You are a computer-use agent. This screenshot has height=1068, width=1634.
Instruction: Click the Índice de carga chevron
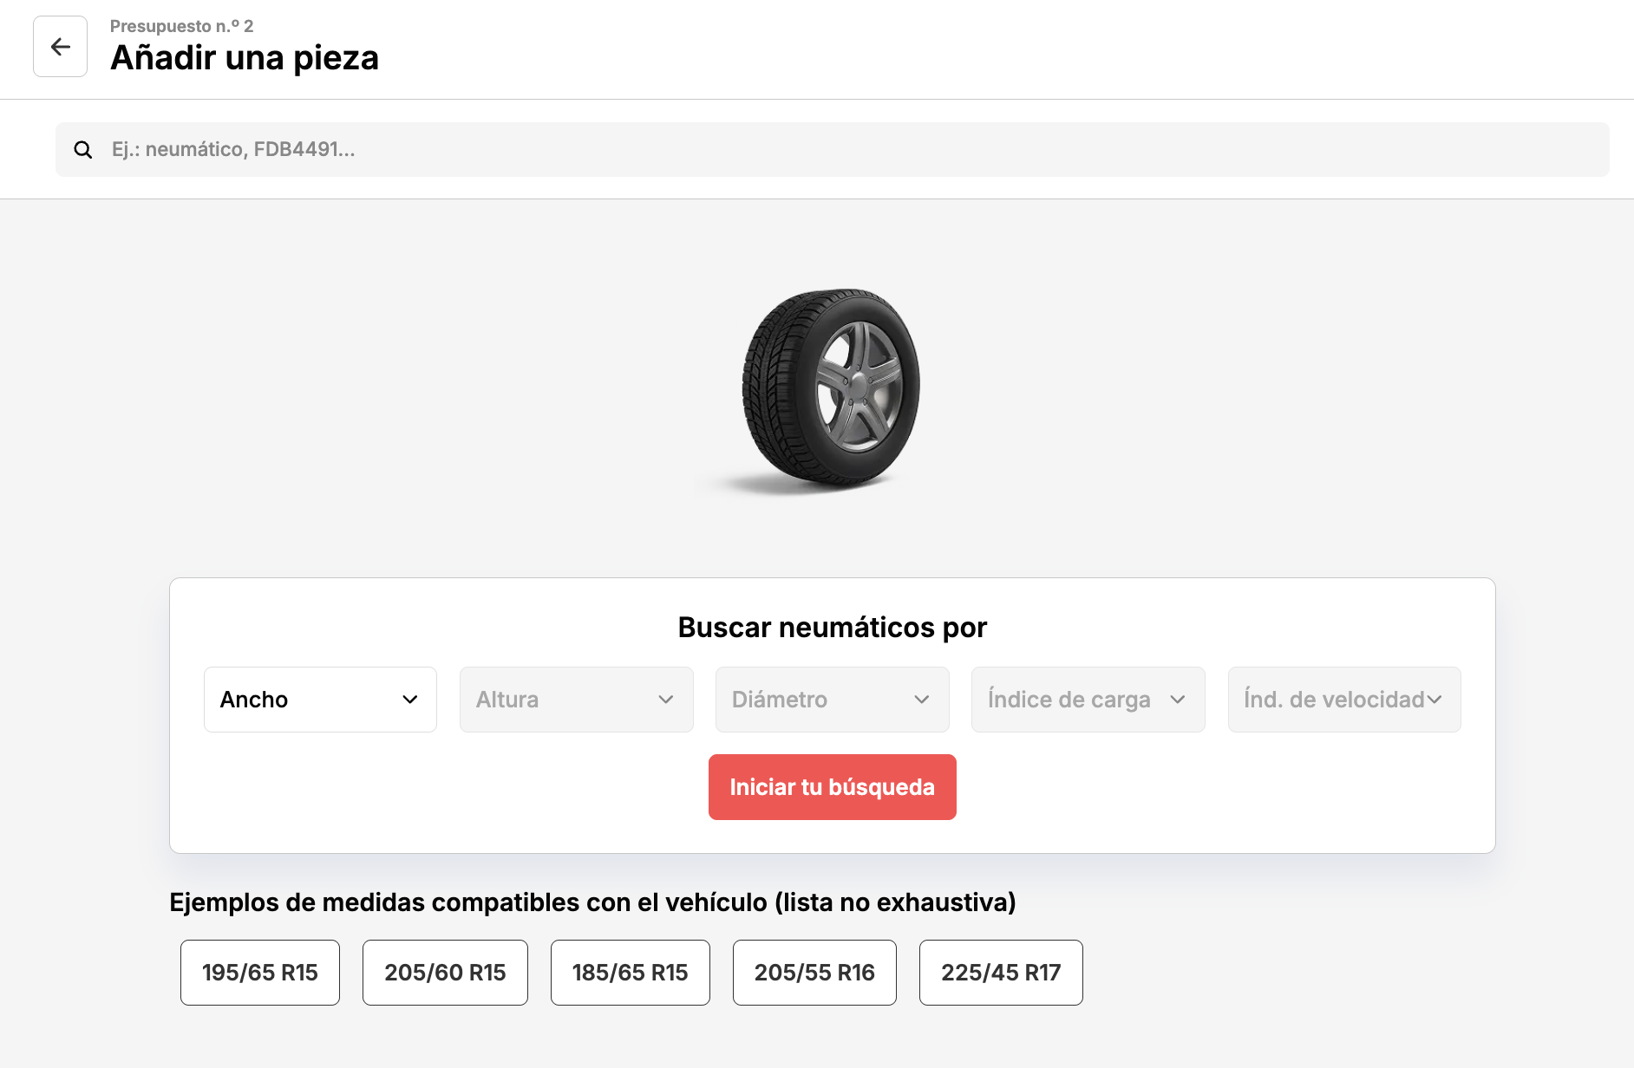point(1178,700)
